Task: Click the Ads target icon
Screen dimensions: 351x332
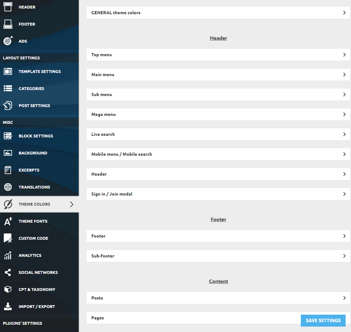Action: pos(8,41)
